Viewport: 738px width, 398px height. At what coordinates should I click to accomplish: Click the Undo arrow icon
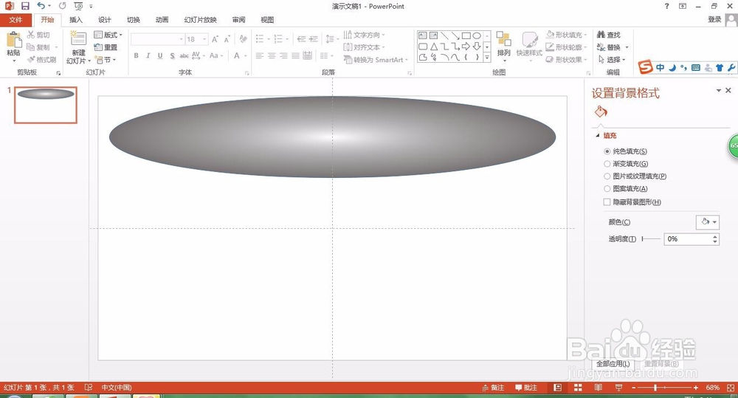click(x=41, y=6)
